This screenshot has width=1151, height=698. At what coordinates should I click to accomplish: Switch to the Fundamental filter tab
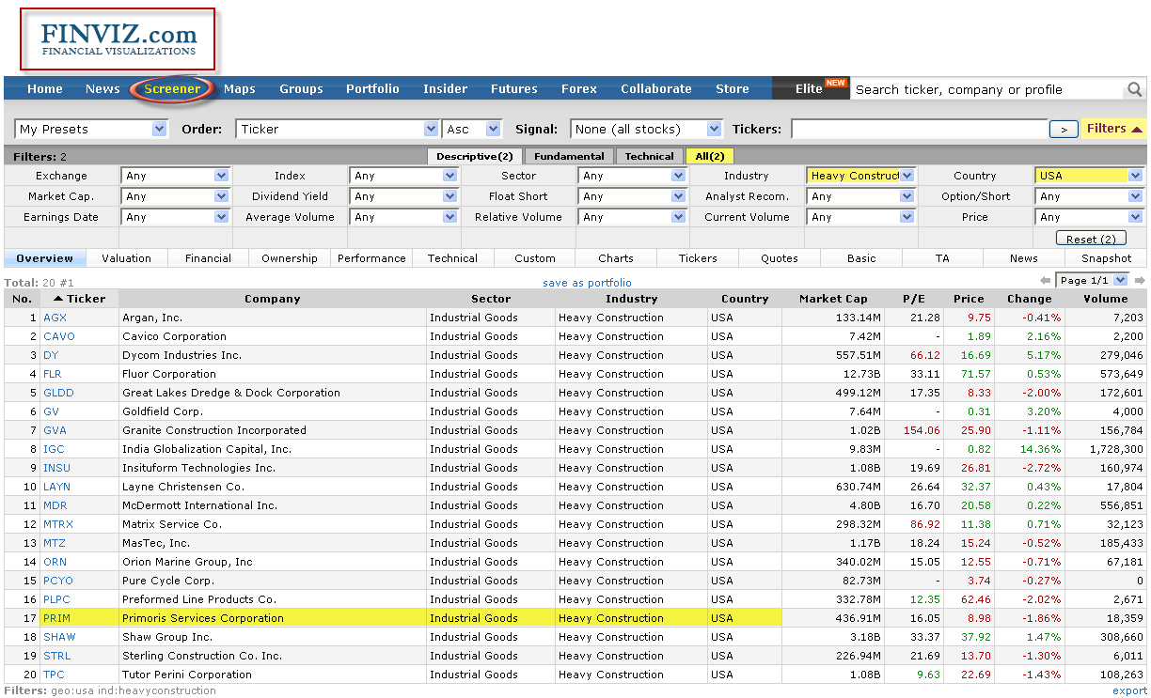[x=569, y=156]
